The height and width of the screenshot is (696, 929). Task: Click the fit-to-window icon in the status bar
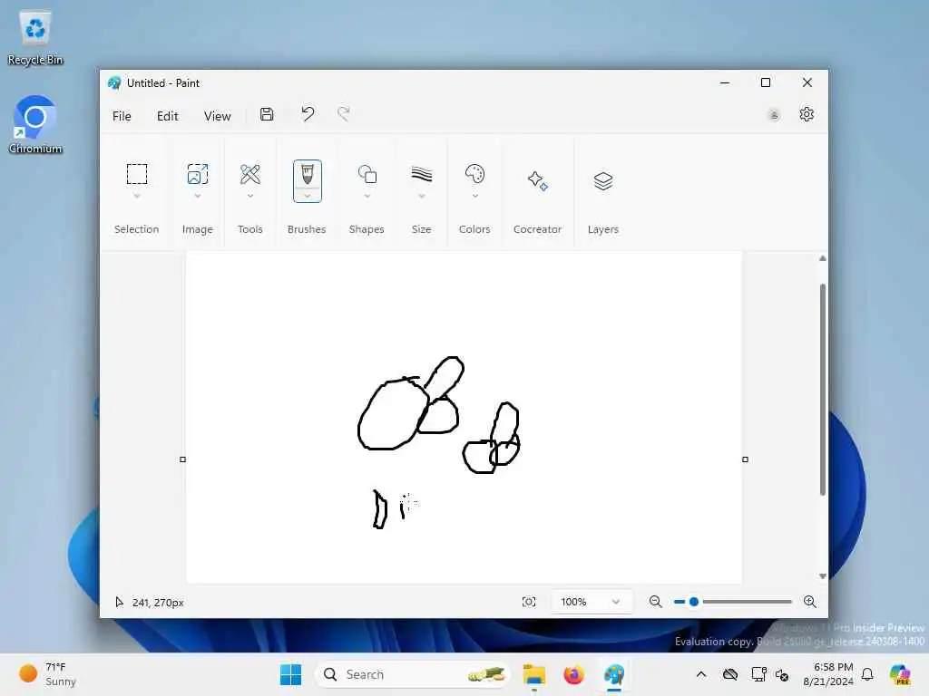pyautogui.click(x=529, y=602)
